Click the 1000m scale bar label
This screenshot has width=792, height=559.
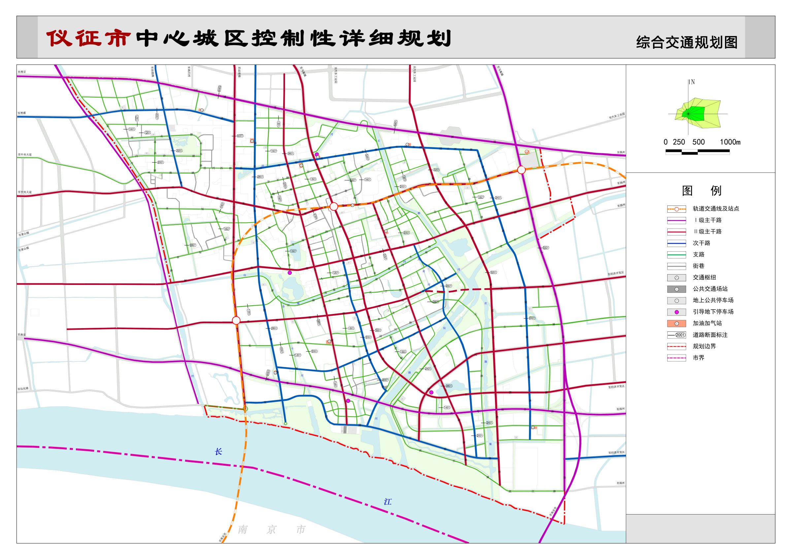(730, 142)
